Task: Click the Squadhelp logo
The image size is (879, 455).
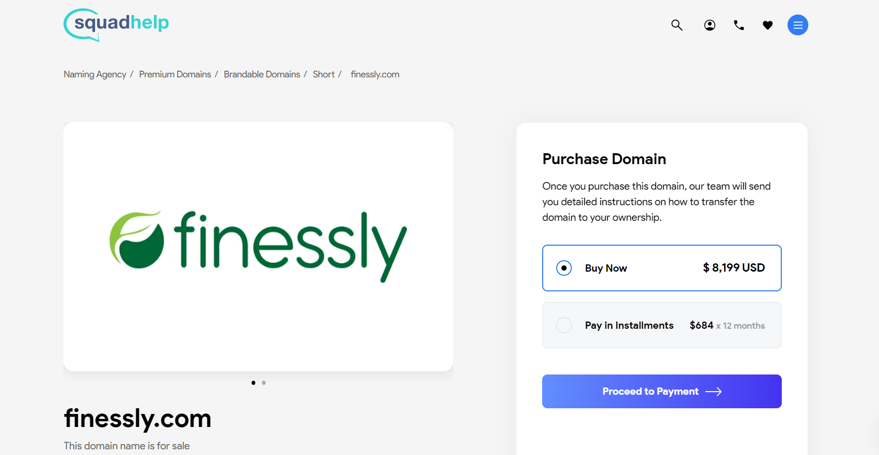Action: click(116, 24)
